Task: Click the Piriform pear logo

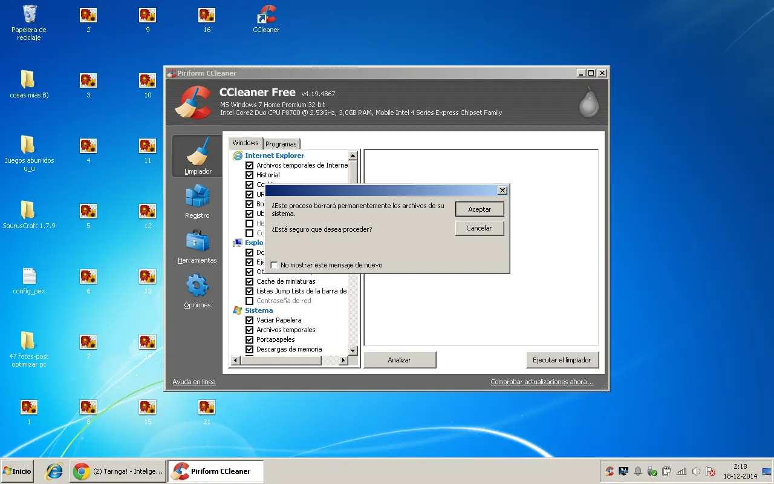Action: click(x=589, y=101)
